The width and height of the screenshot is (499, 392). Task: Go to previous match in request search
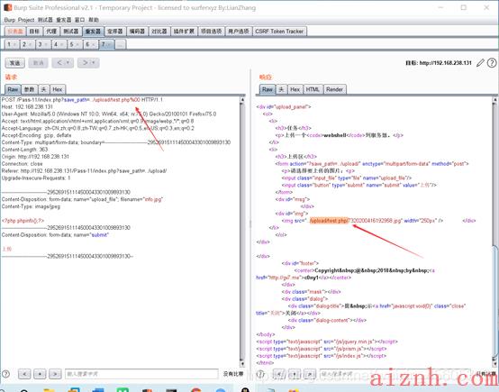(x=24, y=374)
